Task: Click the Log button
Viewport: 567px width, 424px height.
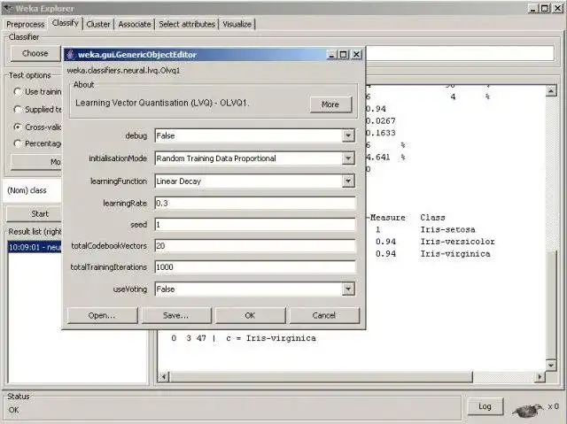Action: point(485,406)
